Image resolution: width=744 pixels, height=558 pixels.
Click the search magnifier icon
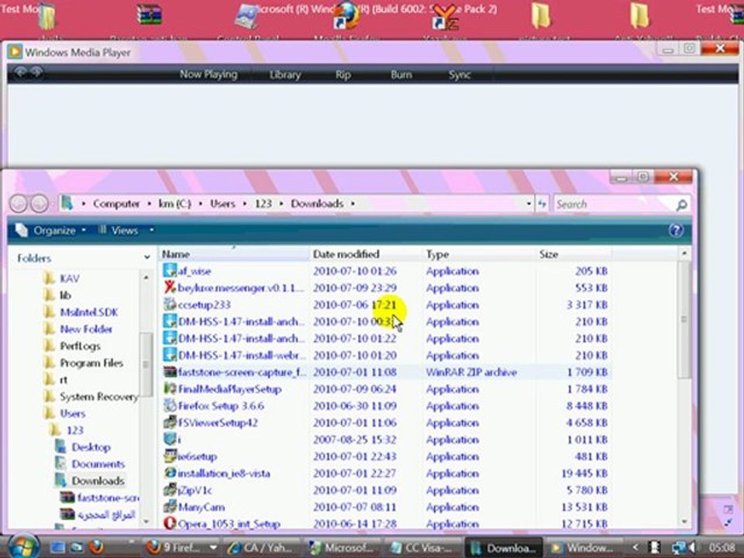click(681, 205)
